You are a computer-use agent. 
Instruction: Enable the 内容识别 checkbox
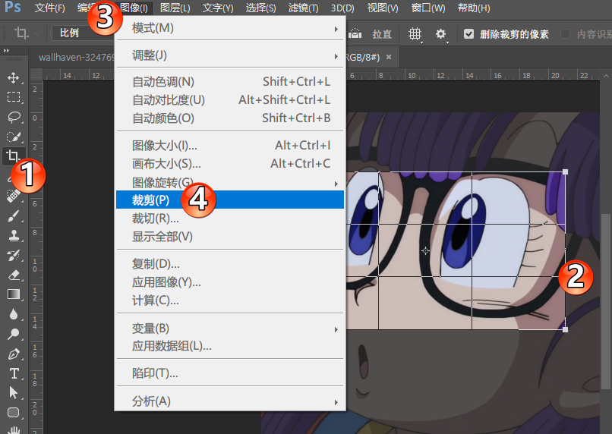565,34
